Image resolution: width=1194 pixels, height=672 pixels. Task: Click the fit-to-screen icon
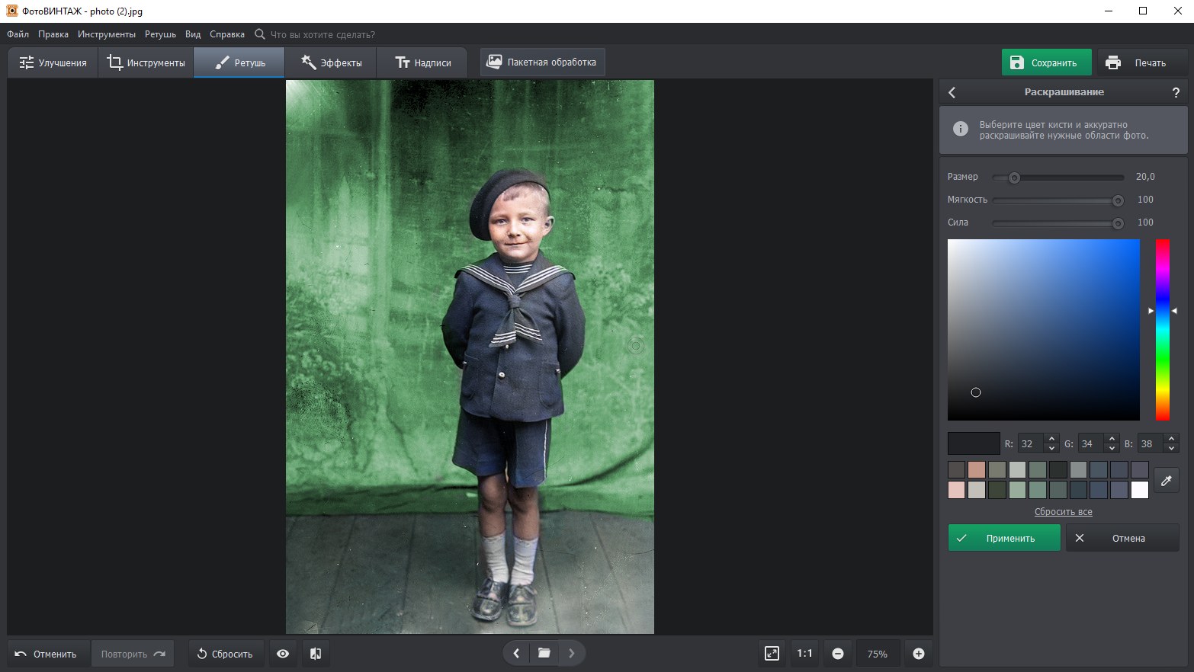click(x=772, y=654)
